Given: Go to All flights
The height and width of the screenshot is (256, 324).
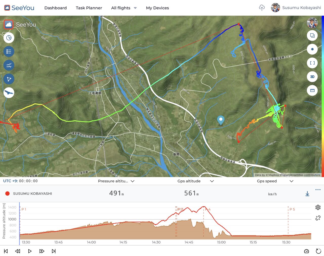Looking at the screenshot, I should tap(121, 8).
